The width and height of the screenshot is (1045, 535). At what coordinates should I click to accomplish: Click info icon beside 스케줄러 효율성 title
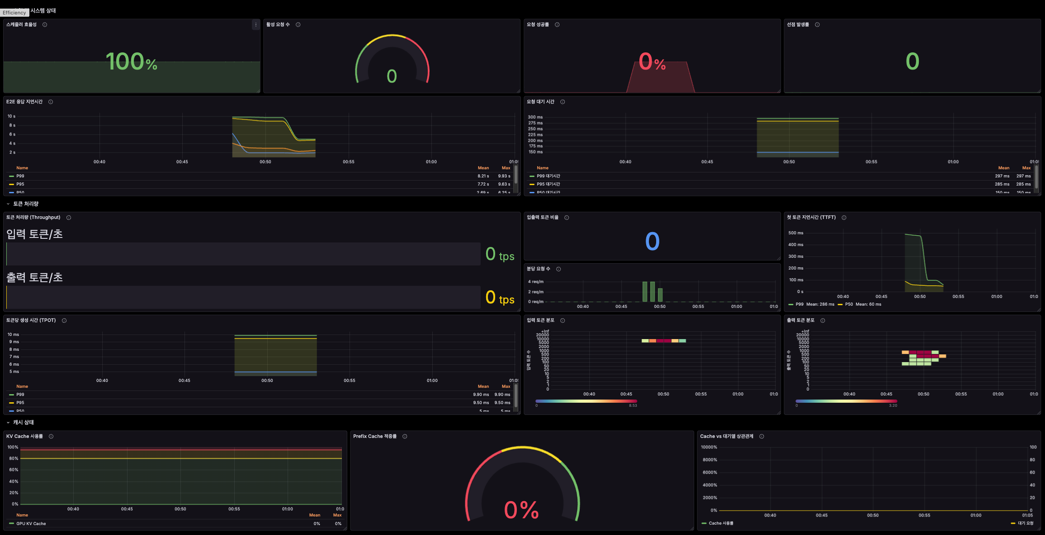[x=45, y=25]
